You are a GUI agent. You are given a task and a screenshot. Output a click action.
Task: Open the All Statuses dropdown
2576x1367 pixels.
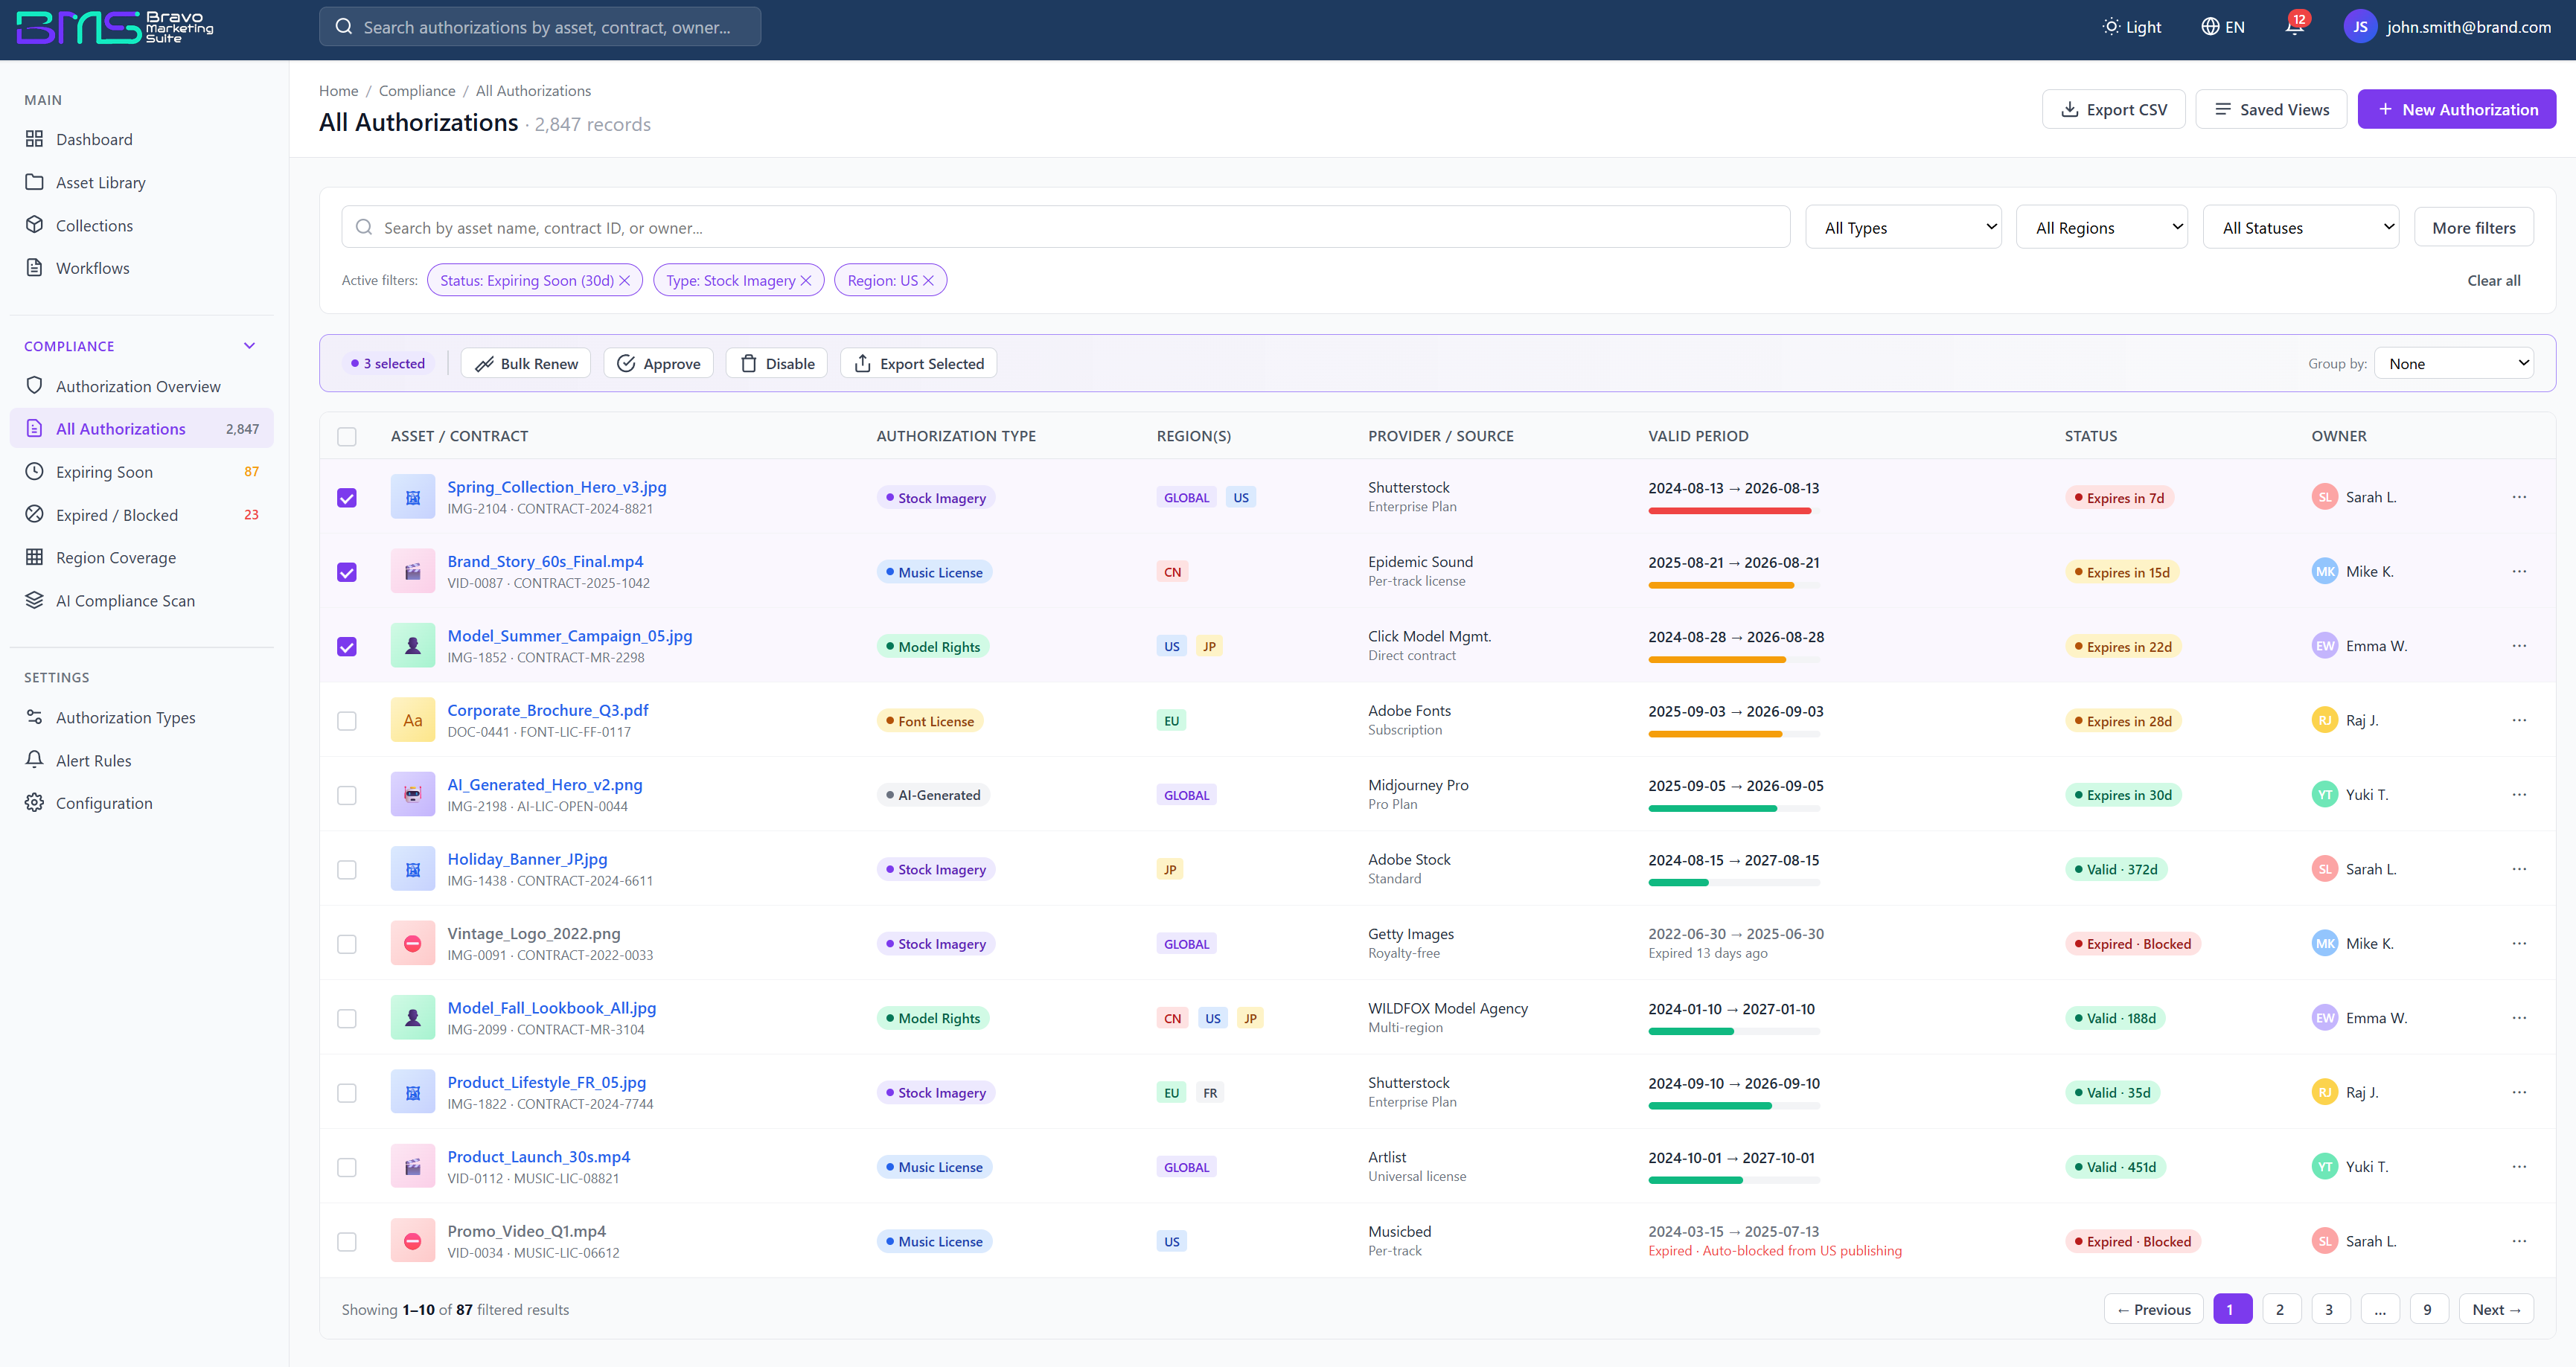pos(2300,227)
